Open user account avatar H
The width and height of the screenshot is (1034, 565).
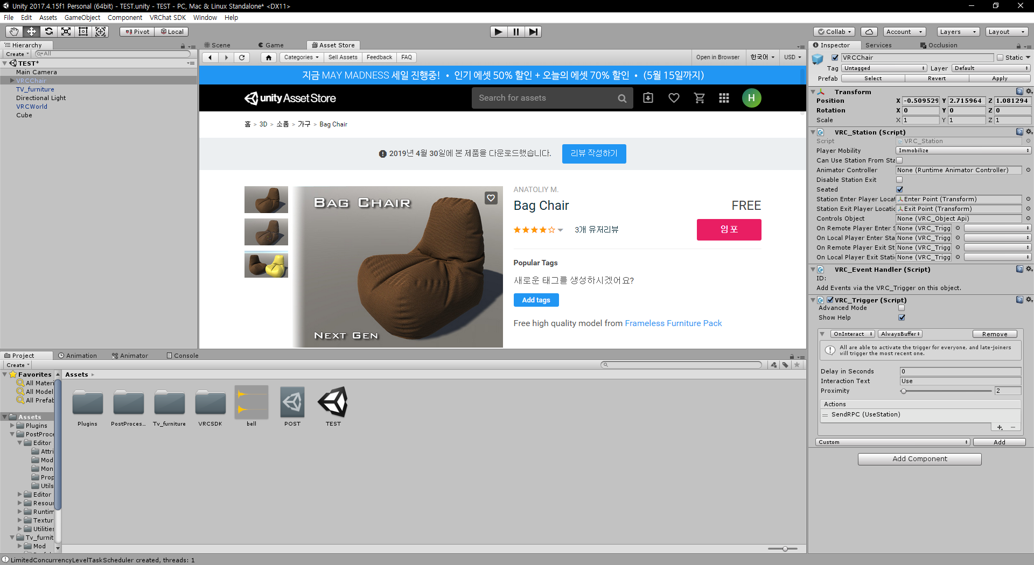pyautogui.click(x=751, y=98)
